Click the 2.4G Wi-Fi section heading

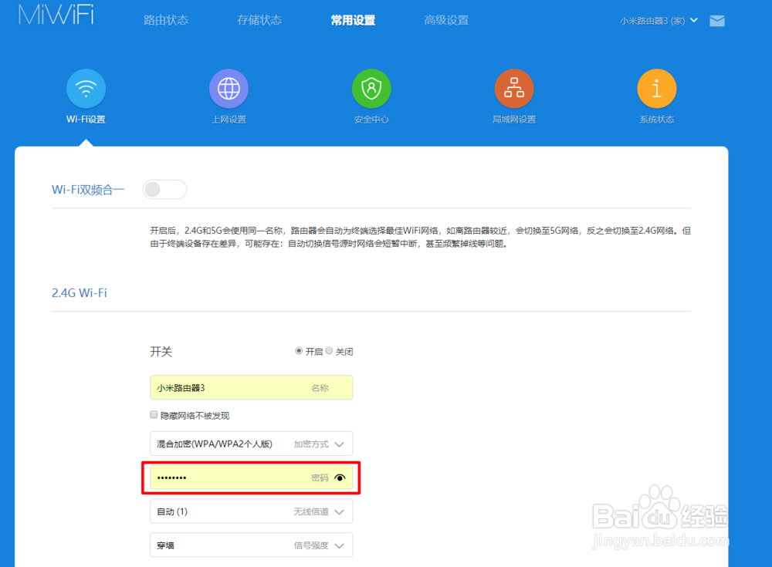pyautogui.click(x=80, y=293)
